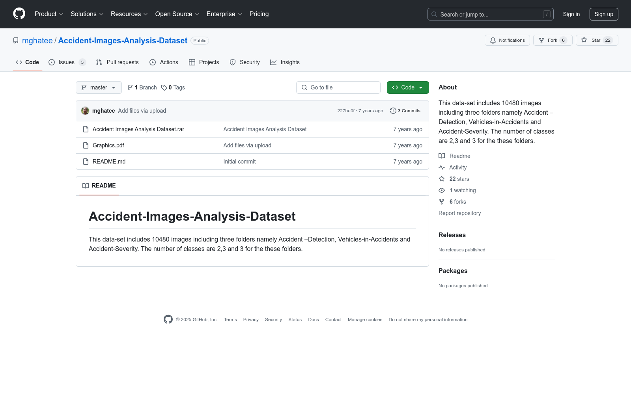Screen dimensions: 631x394
Task: Click Do not share my personal information
Action: 428,320
